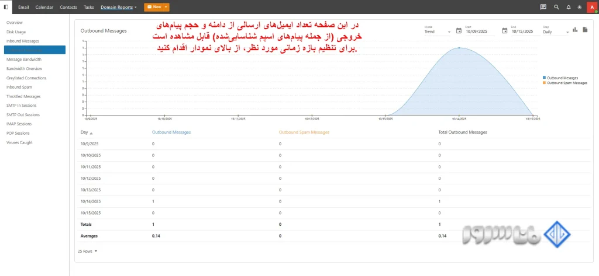Select the 10/13/2025 table row

pos(333,190)
